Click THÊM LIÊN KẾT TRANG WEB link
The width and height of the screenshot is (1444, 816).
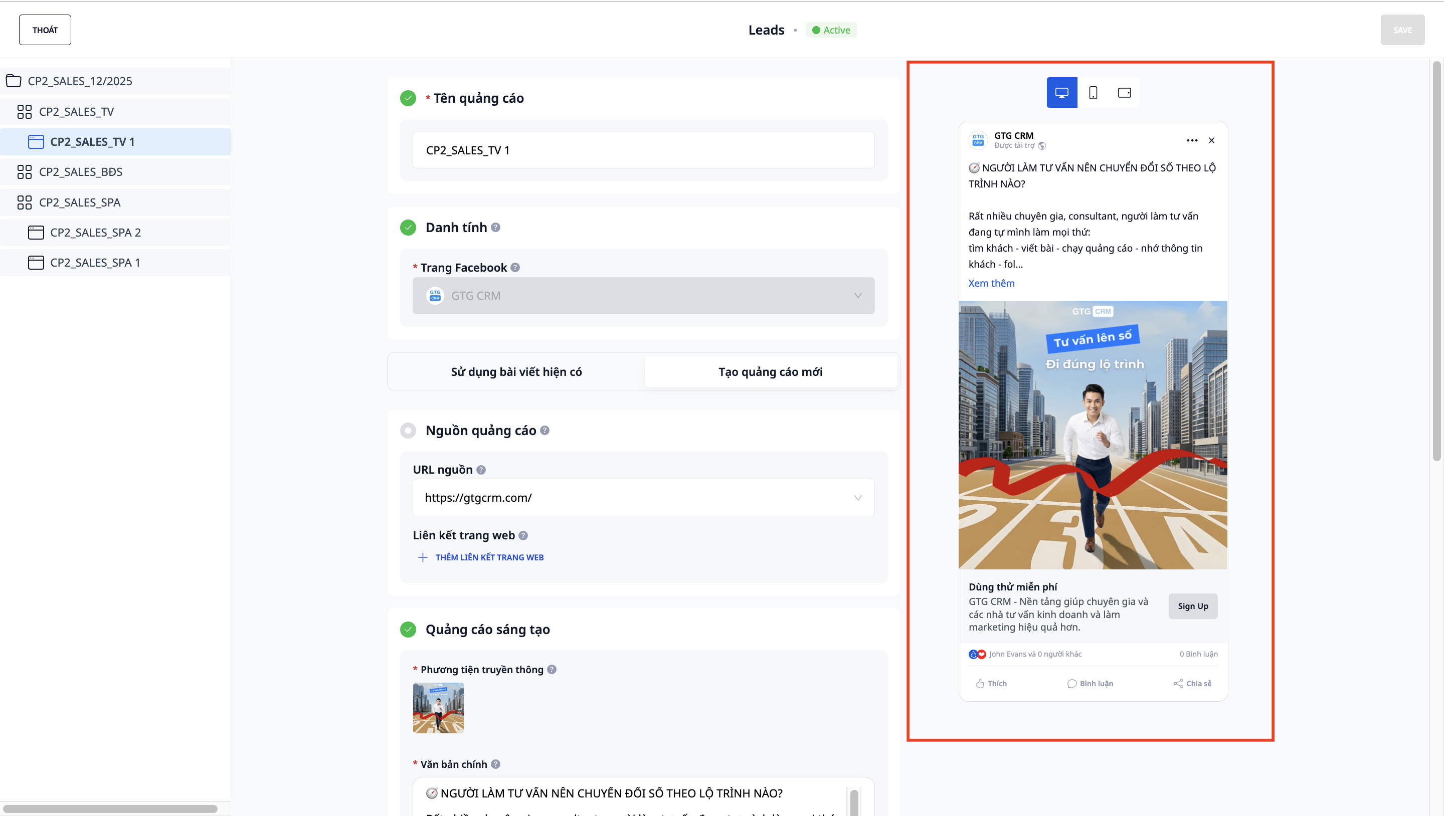(489, 557)
